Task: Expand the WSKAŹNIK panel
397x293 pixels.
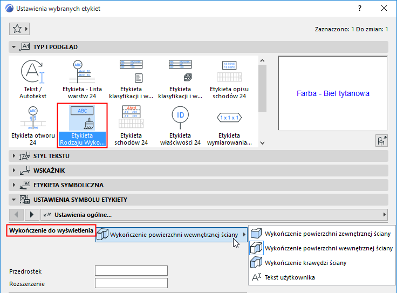Action: coord(13,171)
